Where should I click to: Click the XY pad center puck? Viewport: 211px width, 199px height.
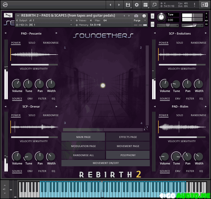[103, 85]
